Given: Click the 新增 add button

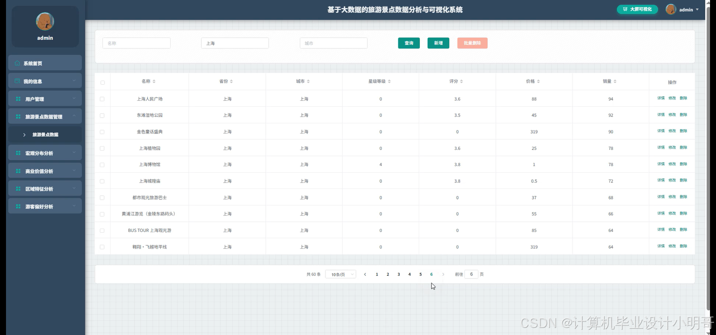Looking at the screenshot, I should (438, 43).
